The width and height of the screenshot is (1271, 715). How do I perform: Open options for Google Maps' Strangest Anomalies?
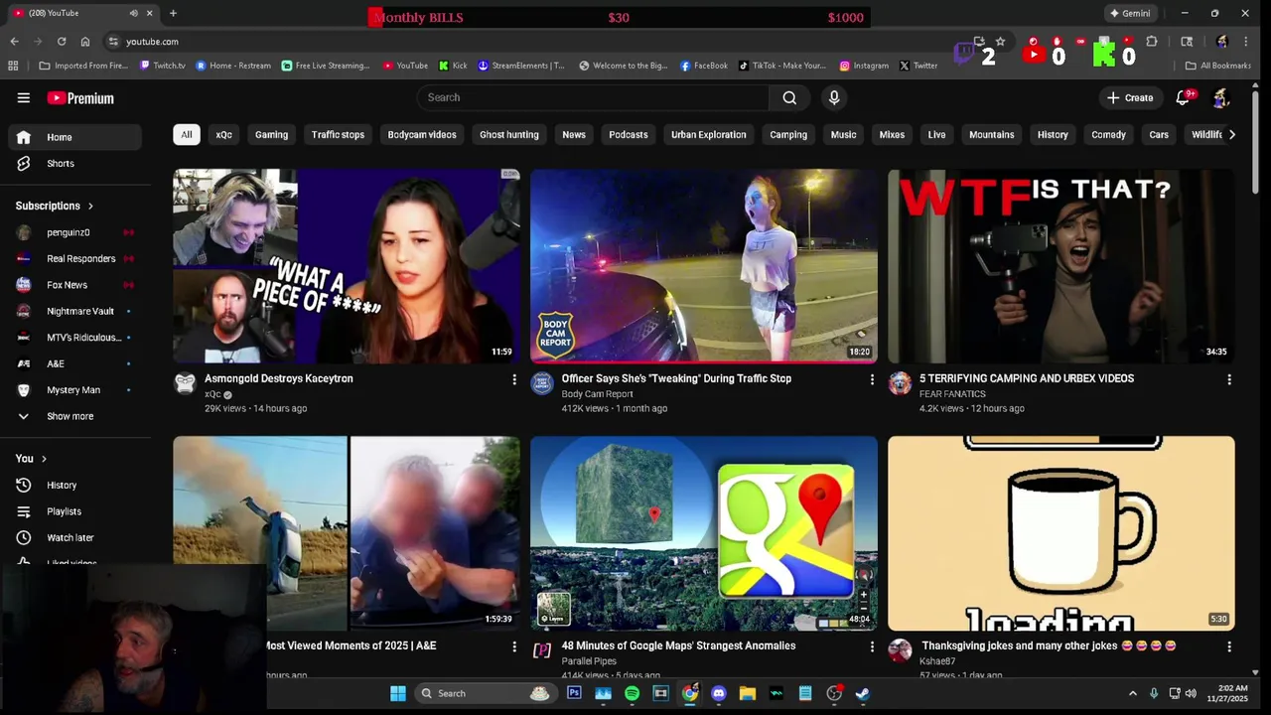click(872, 646)
